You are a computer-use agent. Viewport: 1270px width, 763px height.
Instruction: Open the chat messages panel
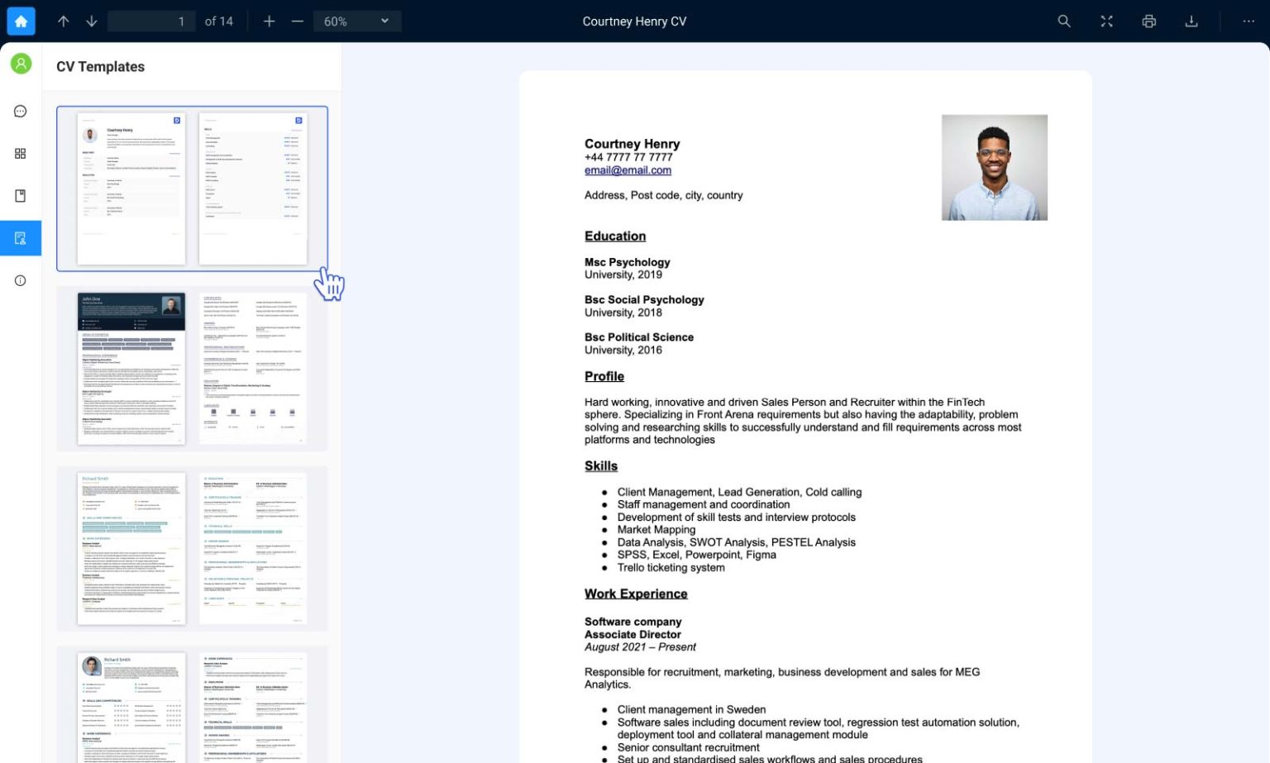[20, 111]
